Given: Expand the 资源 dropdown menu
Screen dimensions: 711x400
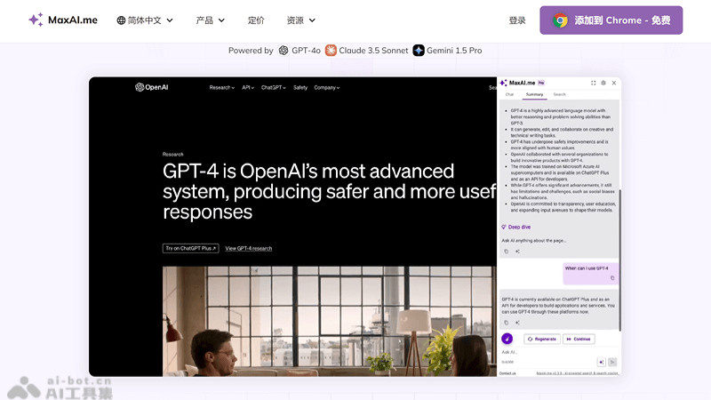Looking at the screenshot, I should tap(300, 20).
